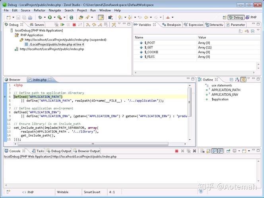Click Clear Console icon
Image resolution: width=264 pixels, height=198 pixels.
click(202, 151)
